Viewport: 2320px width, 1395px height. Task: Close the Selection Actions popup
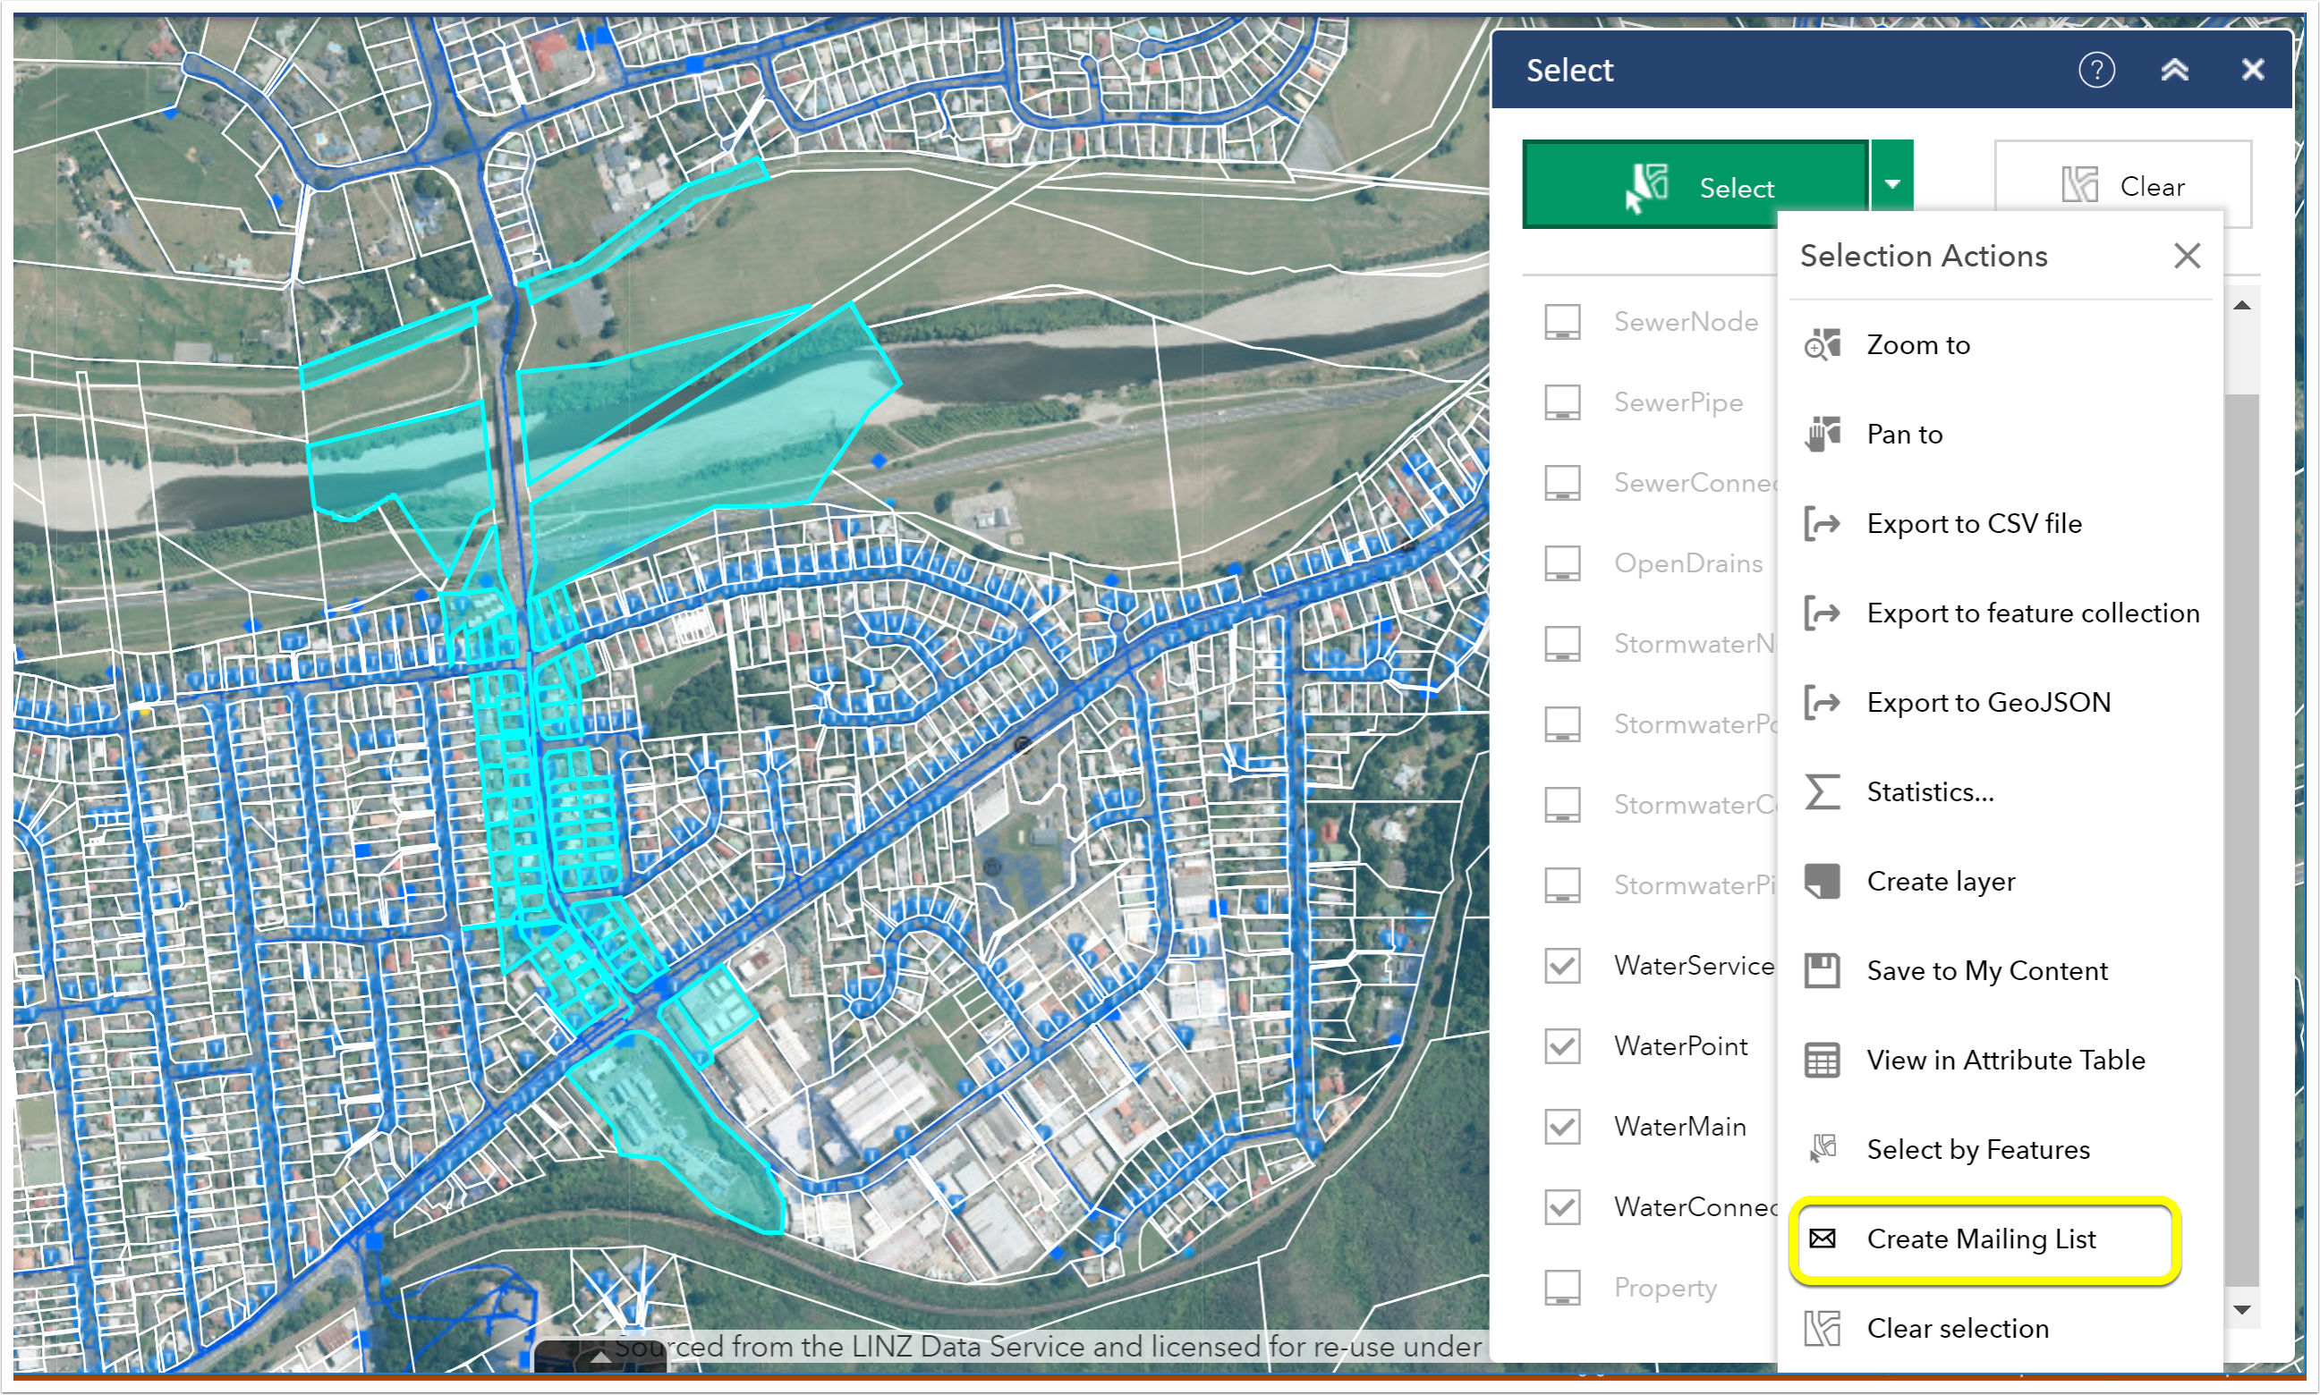2187,256
